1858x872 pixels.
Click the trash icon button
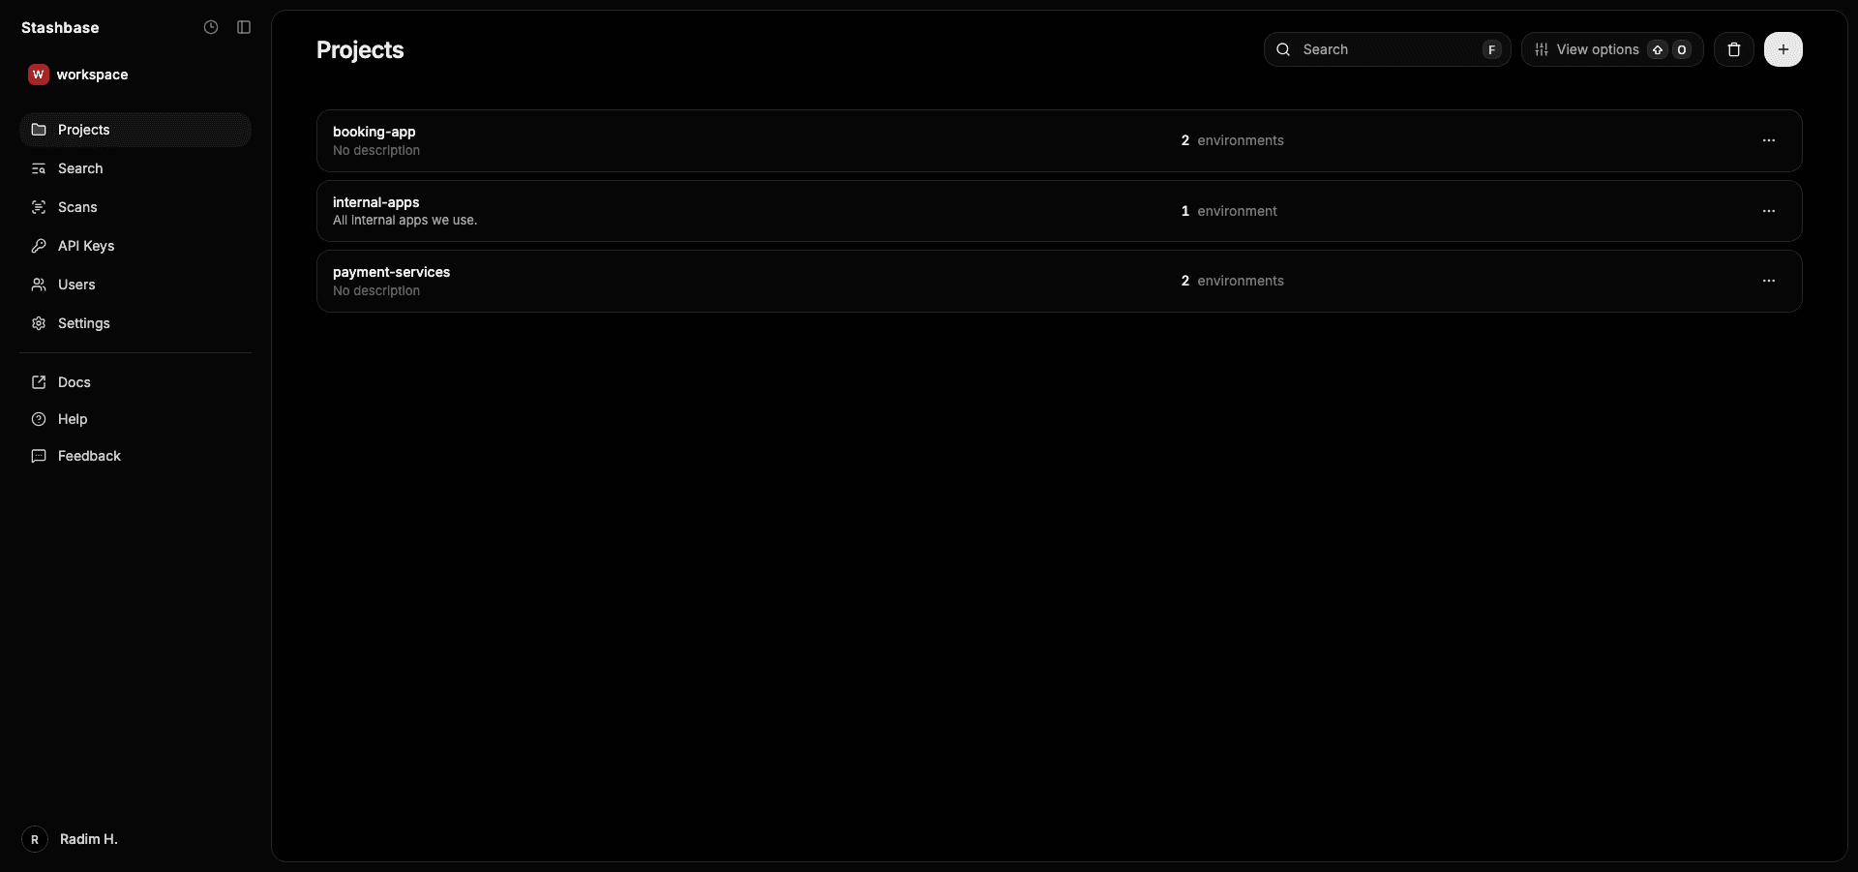click(x=1734, y=49)
